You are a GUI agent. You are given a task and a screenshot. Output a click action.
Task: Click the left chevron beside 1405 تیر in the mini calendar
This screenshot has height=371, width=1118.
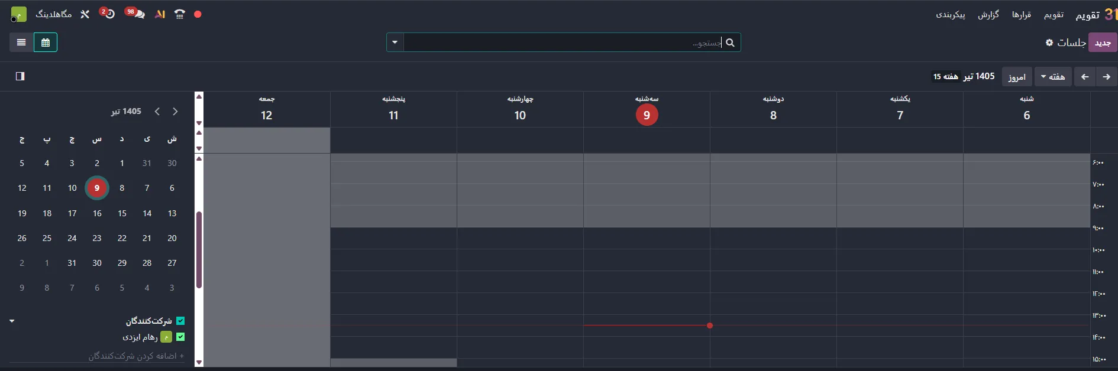coord(157,111)
